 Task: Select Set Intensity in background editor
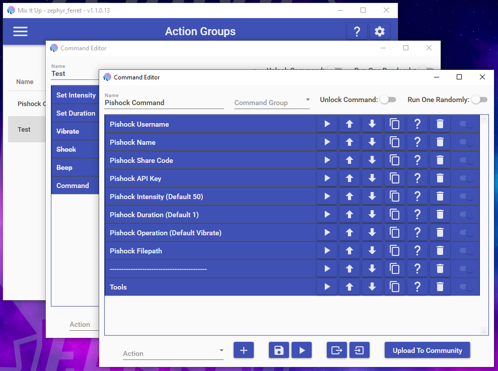[x=75, y=95]
